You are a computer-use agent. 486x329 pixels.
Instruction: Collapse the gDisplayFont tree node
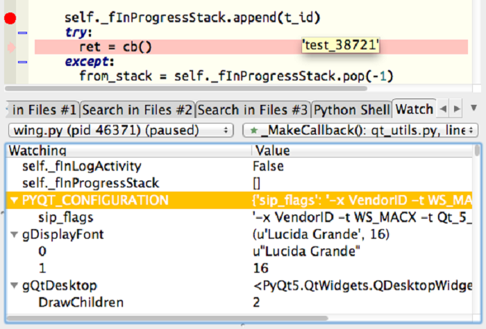(14, 235)
